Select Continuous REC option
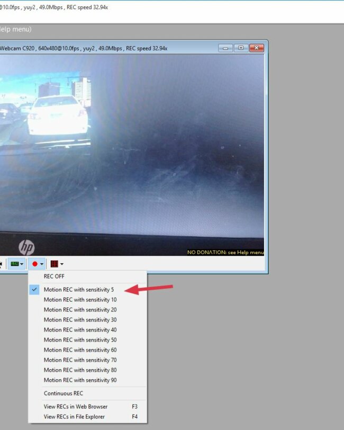 coord(88,393)
